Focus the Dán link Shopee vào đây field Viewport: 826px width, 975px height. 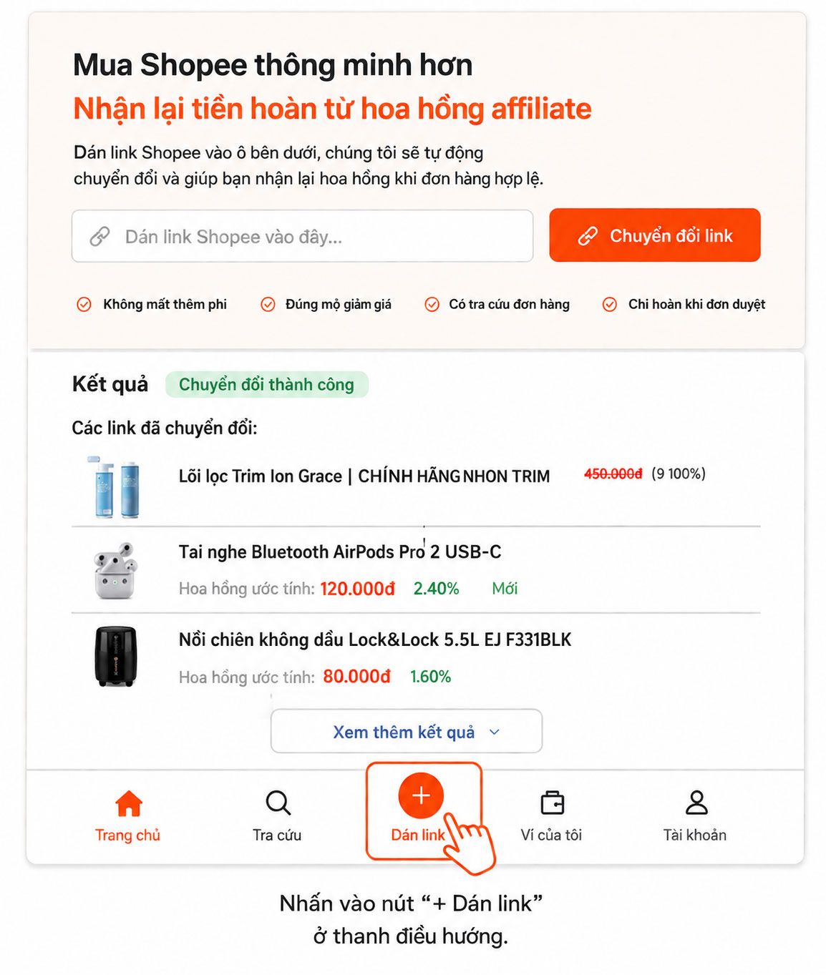tap(302, 236)
